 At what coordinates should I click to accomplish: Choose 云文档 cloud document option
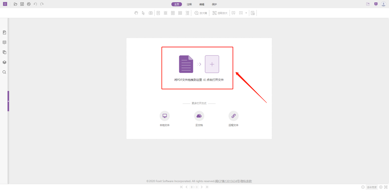199,119
